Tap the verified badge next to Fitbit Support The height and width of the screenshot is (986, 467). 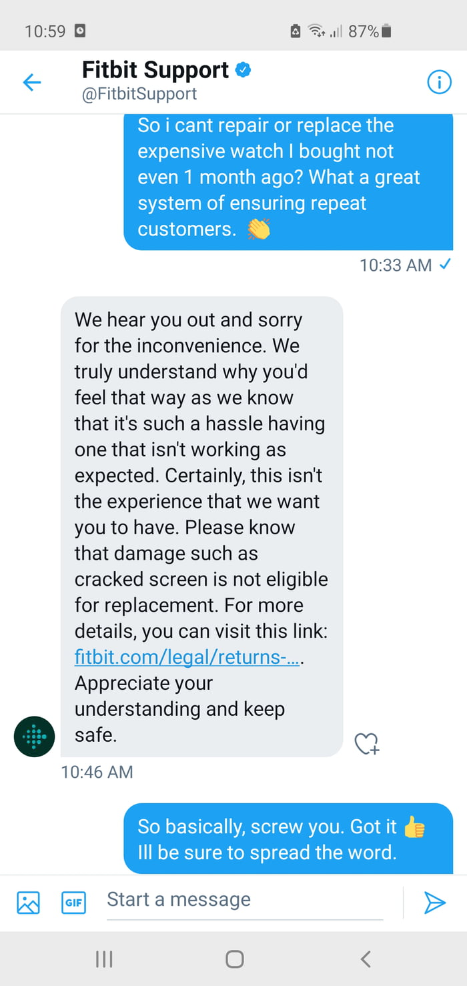pyautogui.click(x=243, y=70)
